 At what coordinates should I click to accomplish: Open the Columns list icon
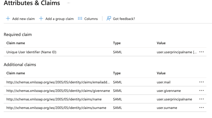tap(80, 18)
